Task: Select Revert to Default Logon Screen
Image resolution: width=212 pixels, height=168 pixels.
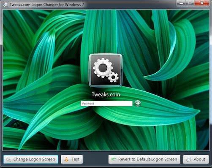Action: (144, 159)
